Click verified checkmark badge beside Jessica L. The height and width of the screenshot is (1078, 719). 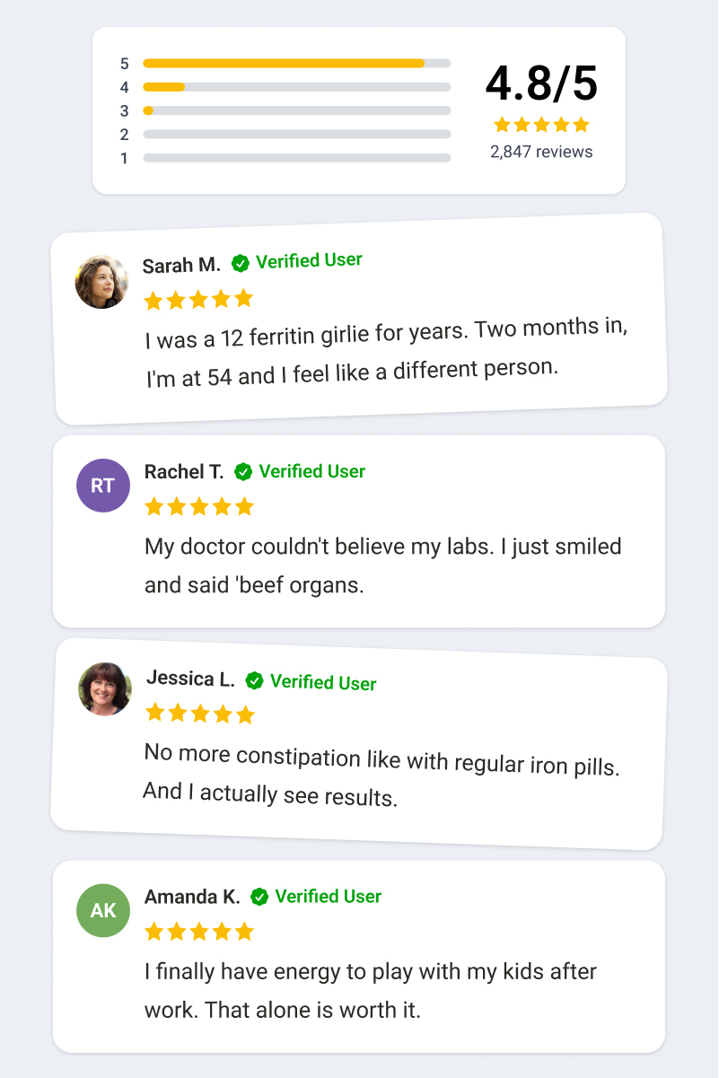tap(255, 681)
